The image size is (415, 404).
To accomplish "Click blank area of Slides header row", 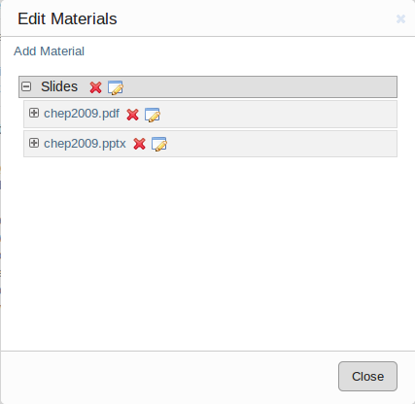I will tap(259, 86).
